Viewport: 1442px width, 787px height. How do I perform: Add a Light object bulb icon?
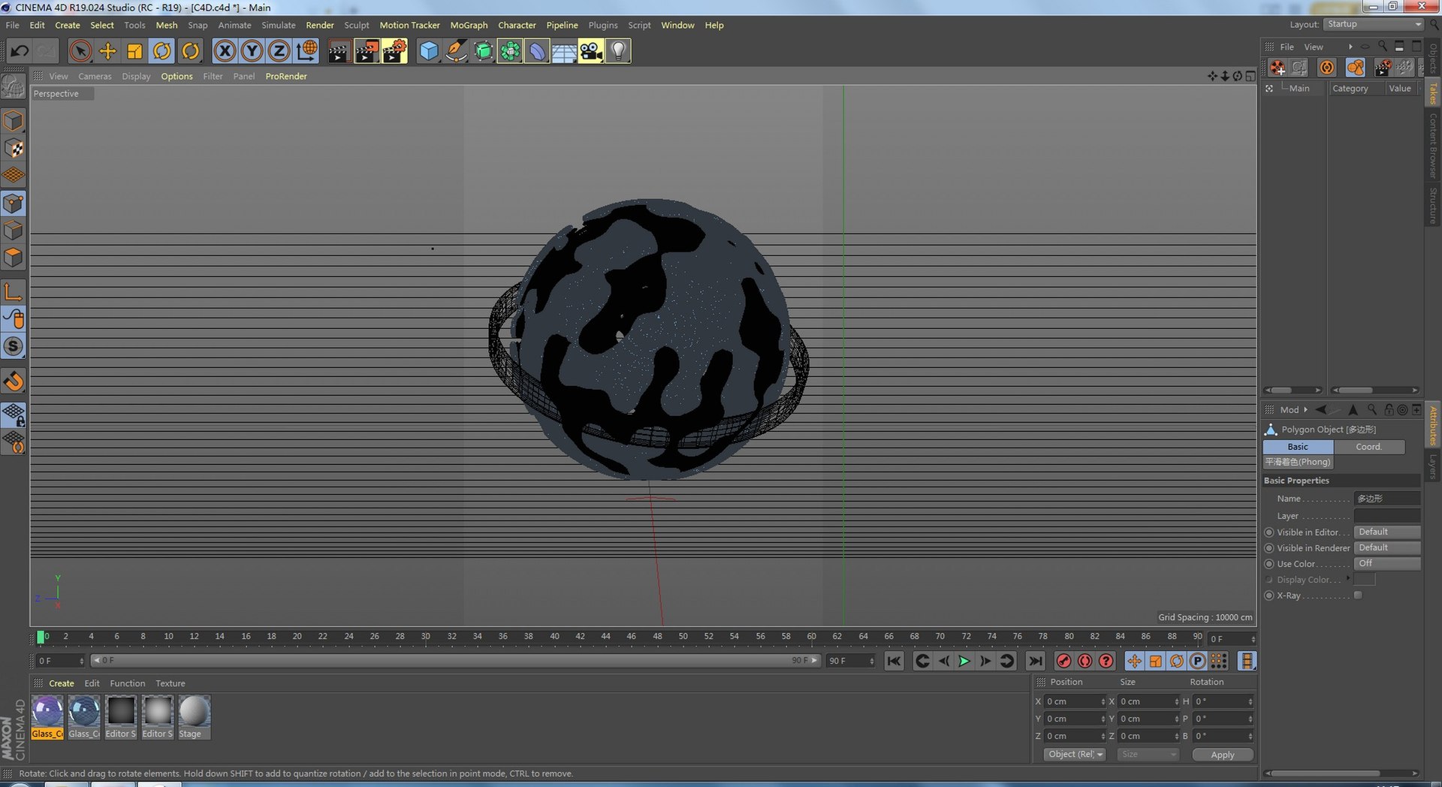(618, 51)
